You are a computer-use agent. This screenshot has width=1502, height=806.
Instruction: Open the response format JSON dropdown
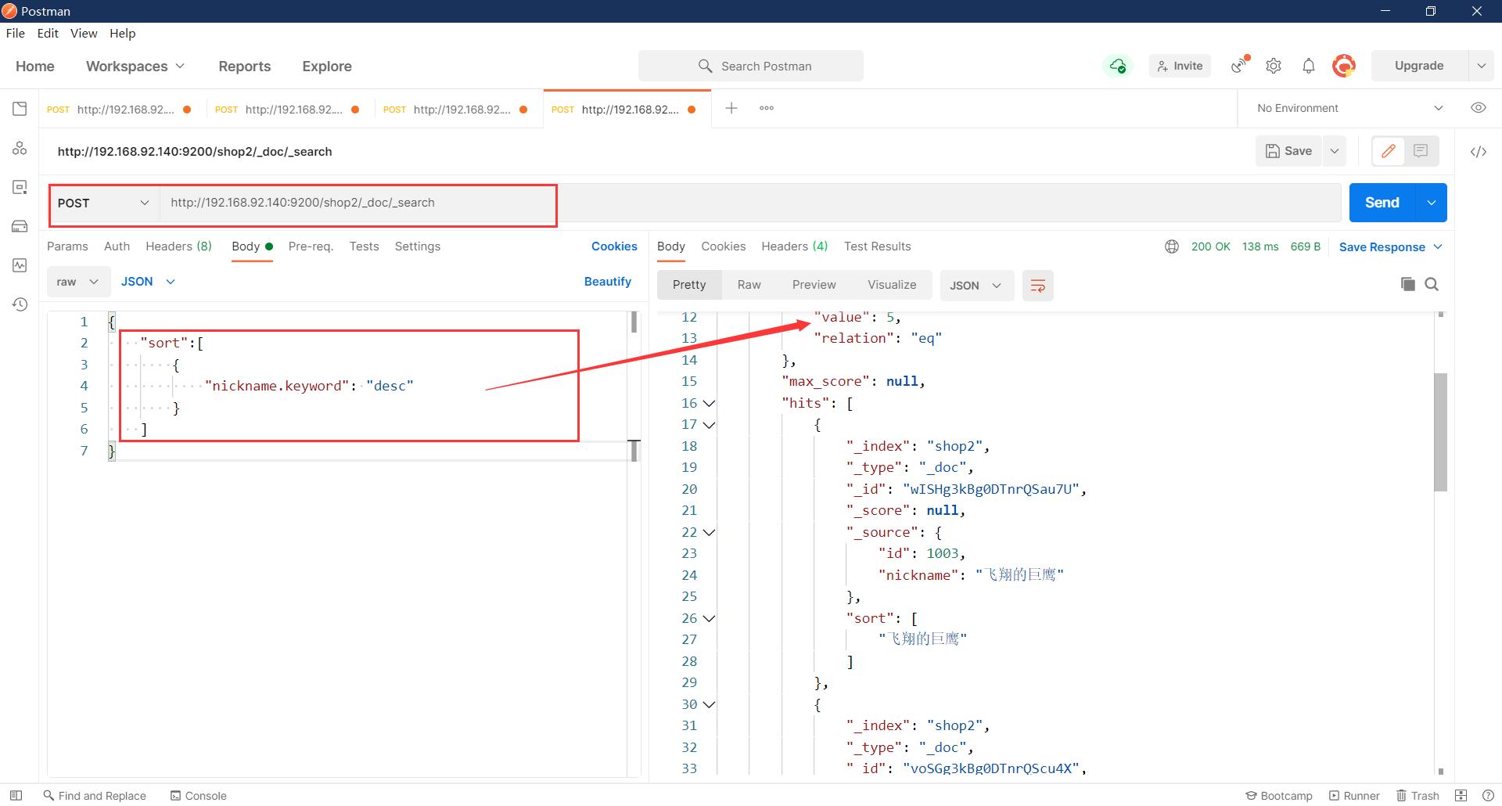coord(976,286)
